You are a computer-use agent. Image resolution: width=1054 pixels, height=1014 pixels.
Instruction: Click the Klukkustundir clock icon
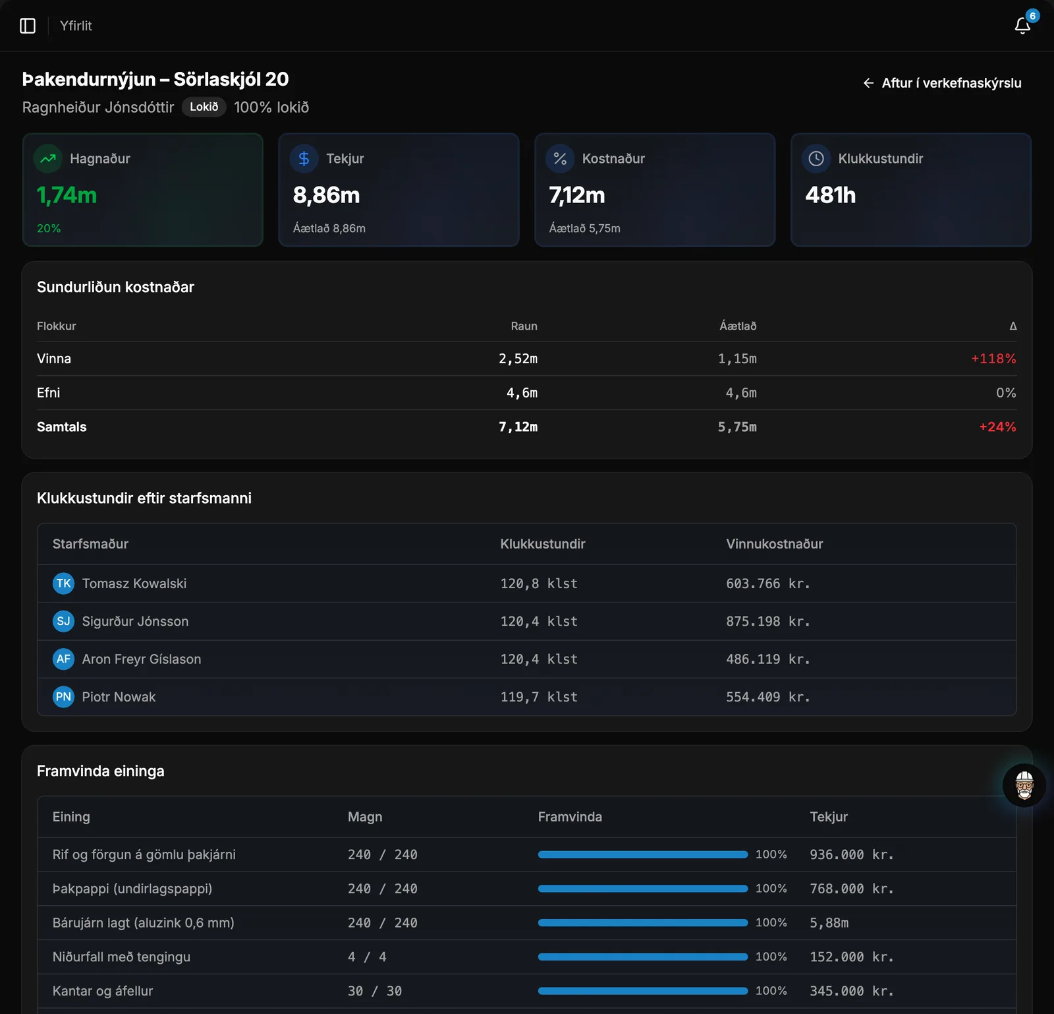(816, 158)
